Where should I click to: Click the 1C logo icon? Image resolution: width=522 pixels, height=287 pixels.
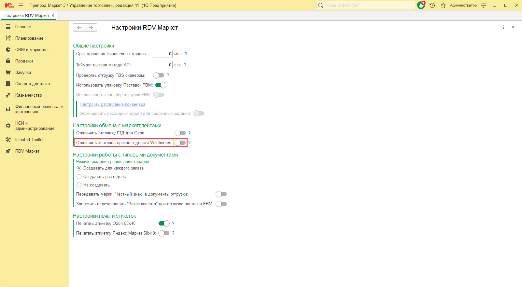(9, 5)
